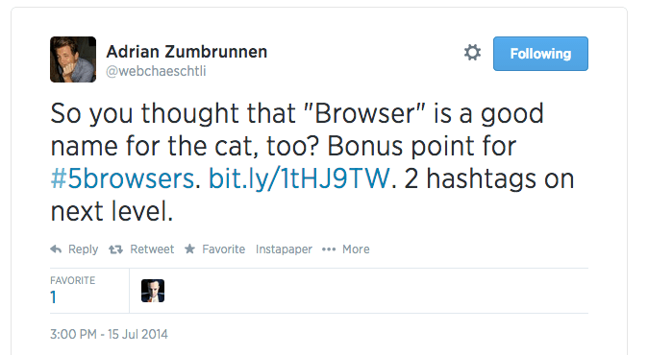Expand the More options menu
Screen dimensions: 648x355
(x=356, y=249)
